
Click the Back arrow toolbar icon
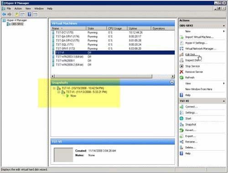tap(4, 15)
